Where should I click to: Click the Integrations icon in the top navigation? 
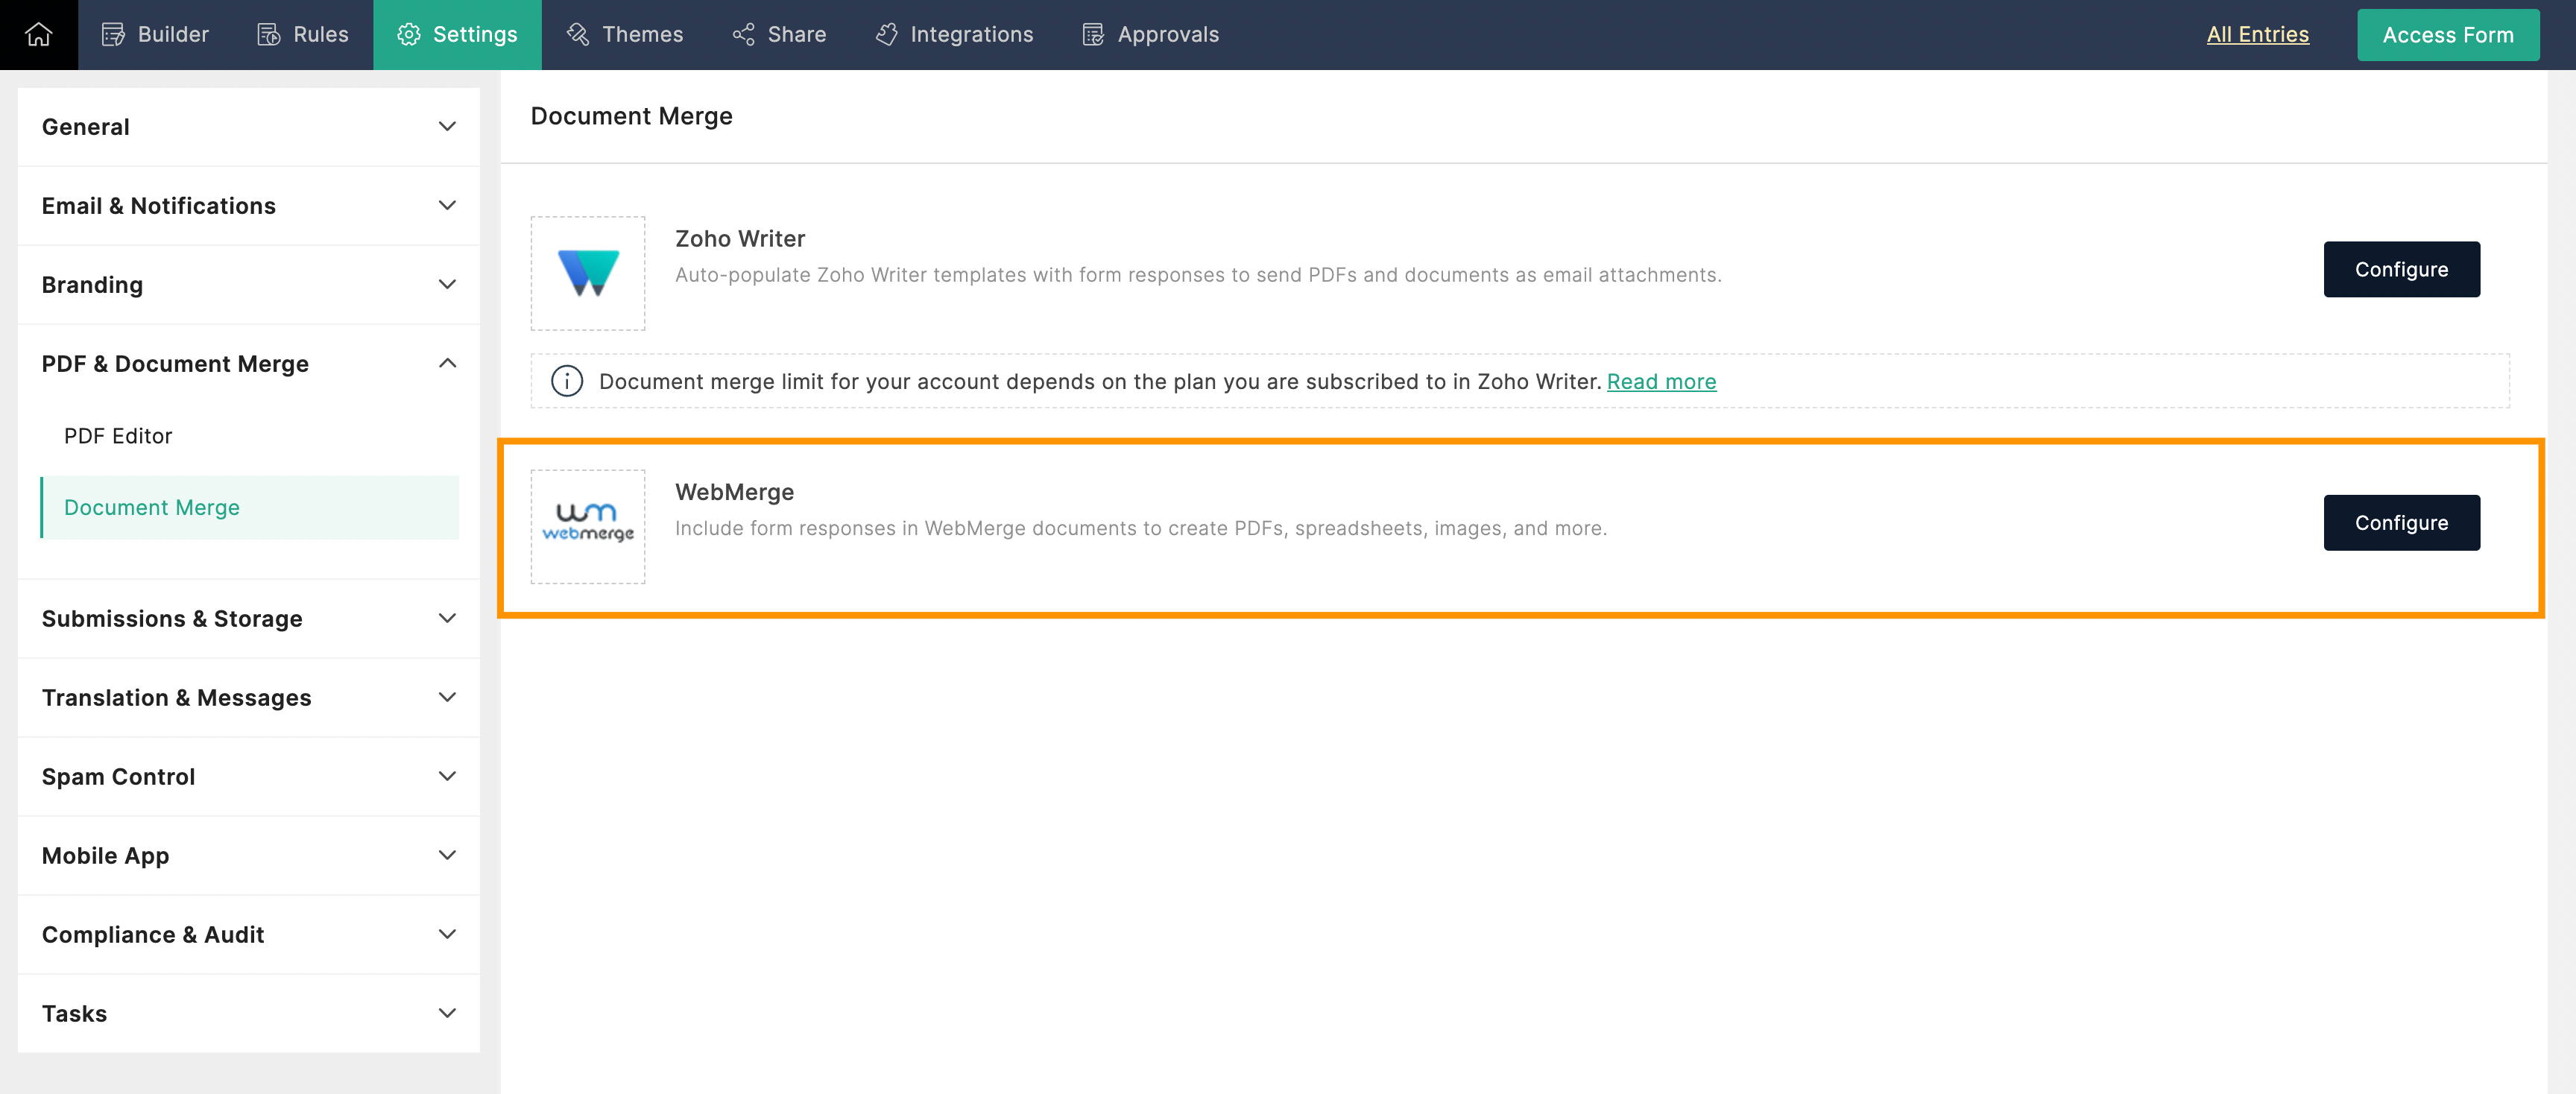pos(886,34)
